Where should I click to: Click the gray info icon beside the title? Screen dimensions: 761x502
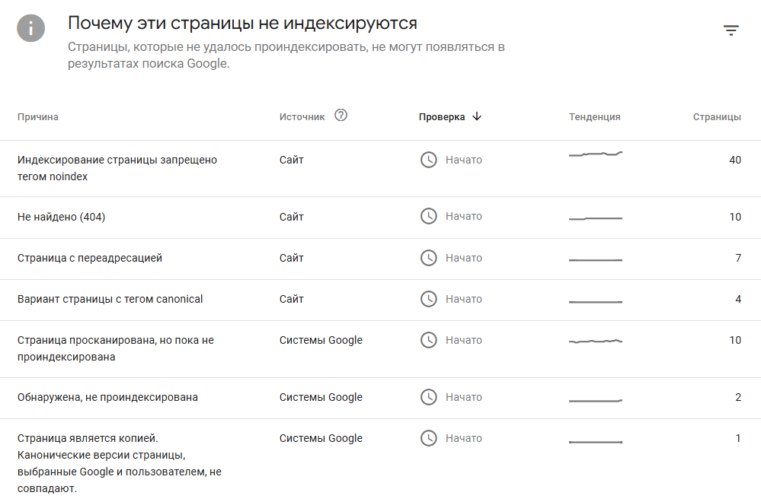click(31, 29)
